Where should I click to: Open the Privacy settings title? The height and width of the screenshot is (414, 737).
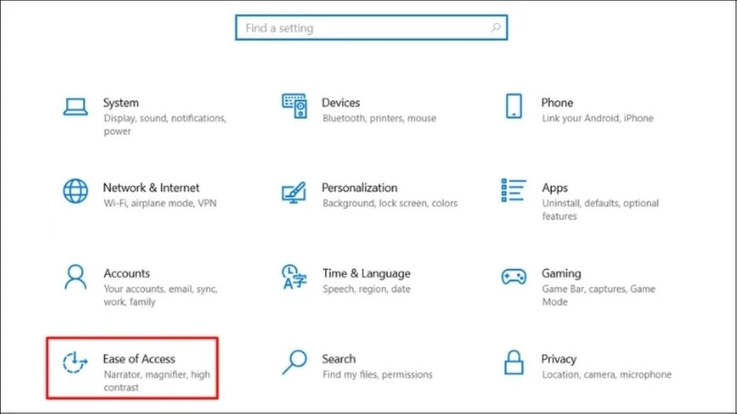coord(558,359)
